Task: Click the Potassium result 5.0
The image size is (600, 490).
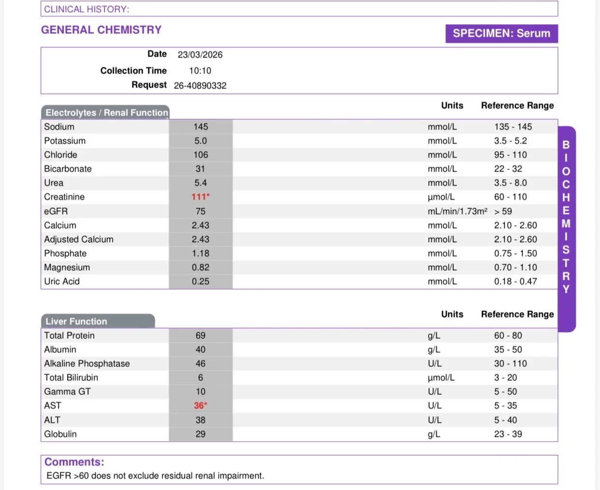Action: [x=200, y=141]
